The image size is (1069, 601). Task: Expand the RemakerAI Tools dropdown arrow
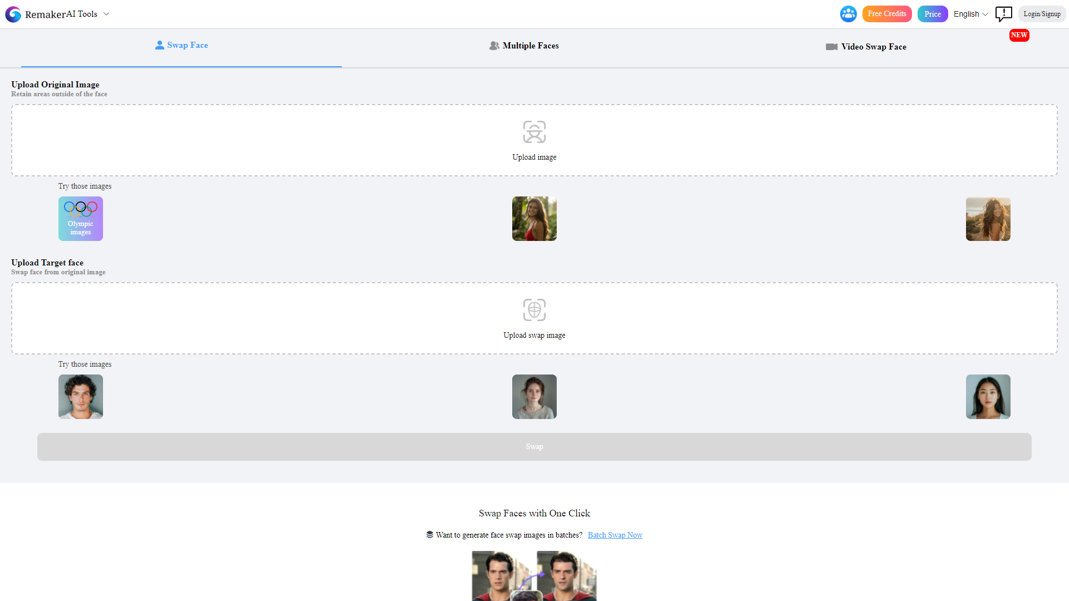106,14
